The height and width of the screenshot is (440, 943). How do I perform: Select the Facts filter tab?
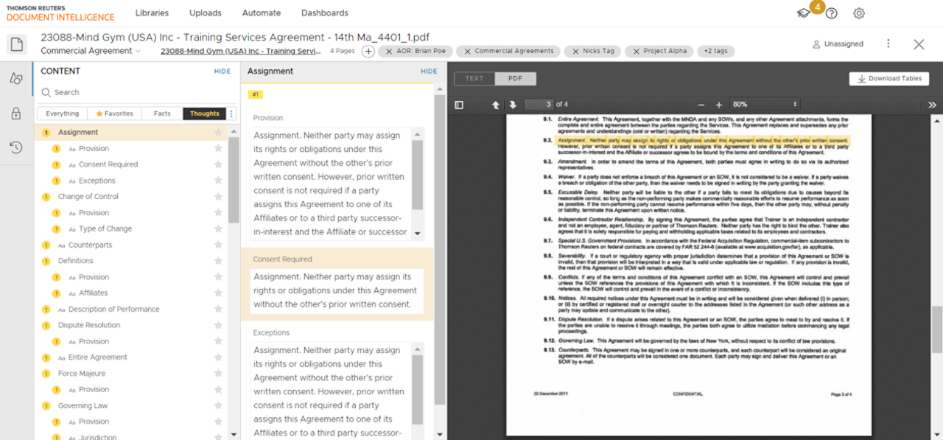point(162,114)
